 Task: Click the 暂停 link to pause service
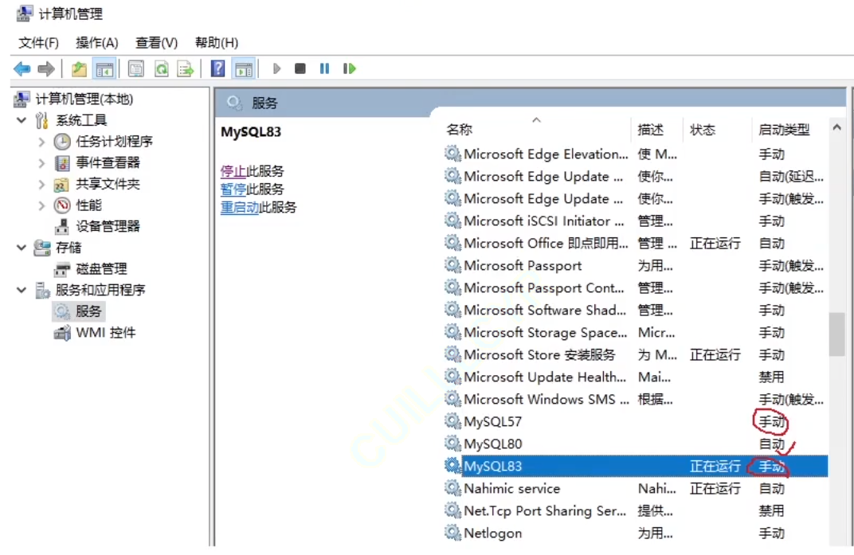[x=233, y=189]
